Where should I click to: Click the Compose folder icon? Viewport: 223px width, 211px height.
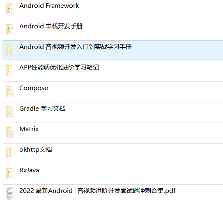point(10,91)
